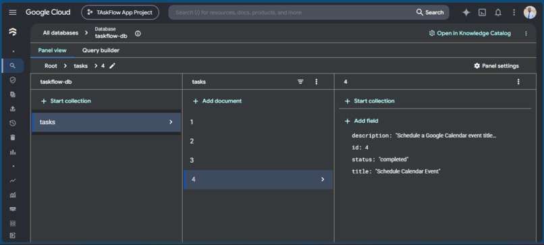544x245 pixels.
Task: Go to All databases breadcrumb
Action: [60, 33]
